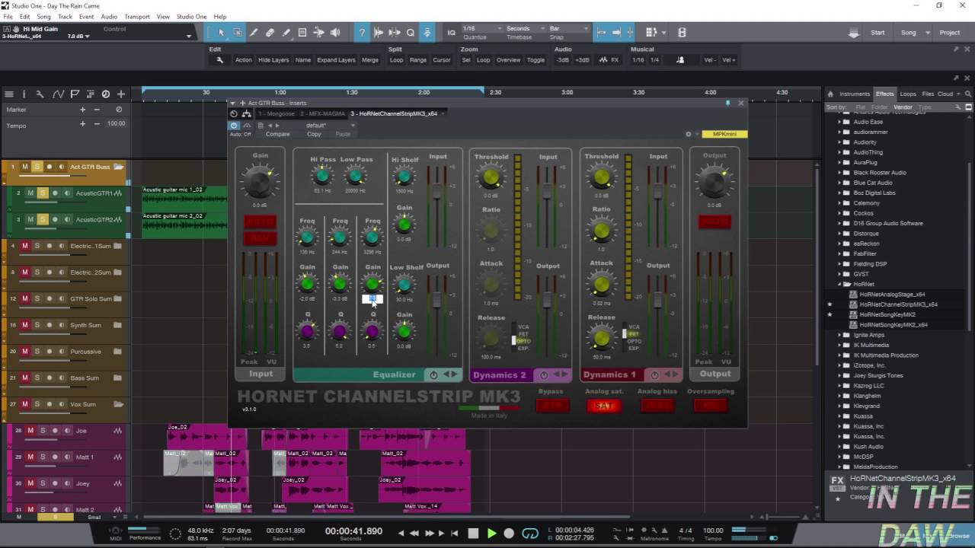Select the Eraser tool

pyautogui.click(x=270, y=33)
